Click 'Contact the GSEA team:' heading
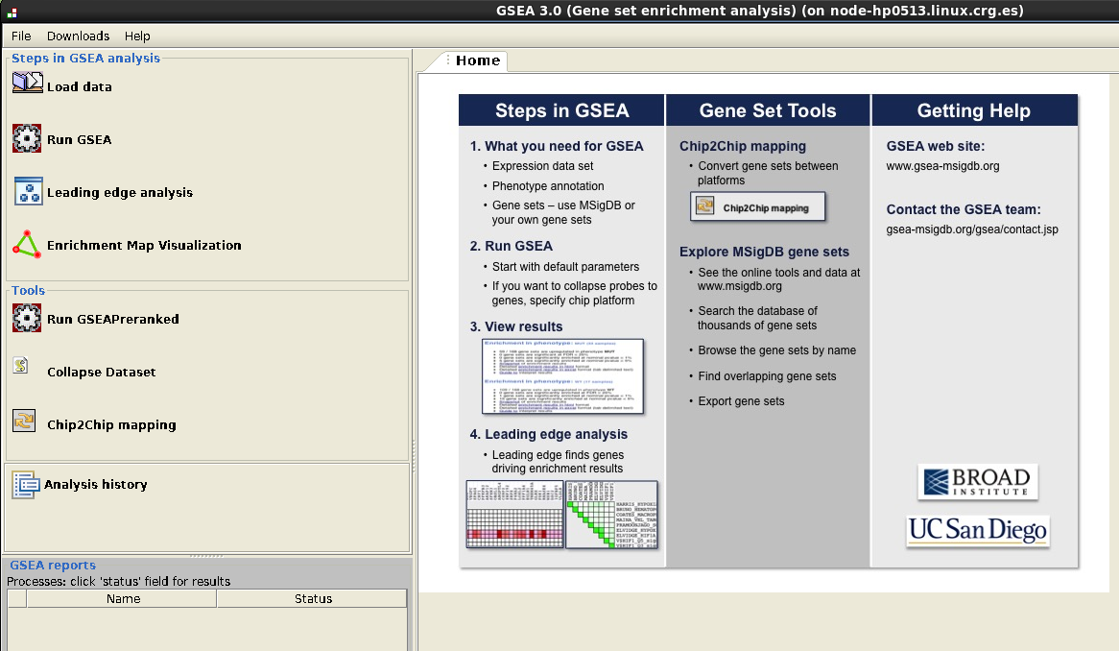Viewport: 1119px width, 651px height. click(x=964, y=210)
